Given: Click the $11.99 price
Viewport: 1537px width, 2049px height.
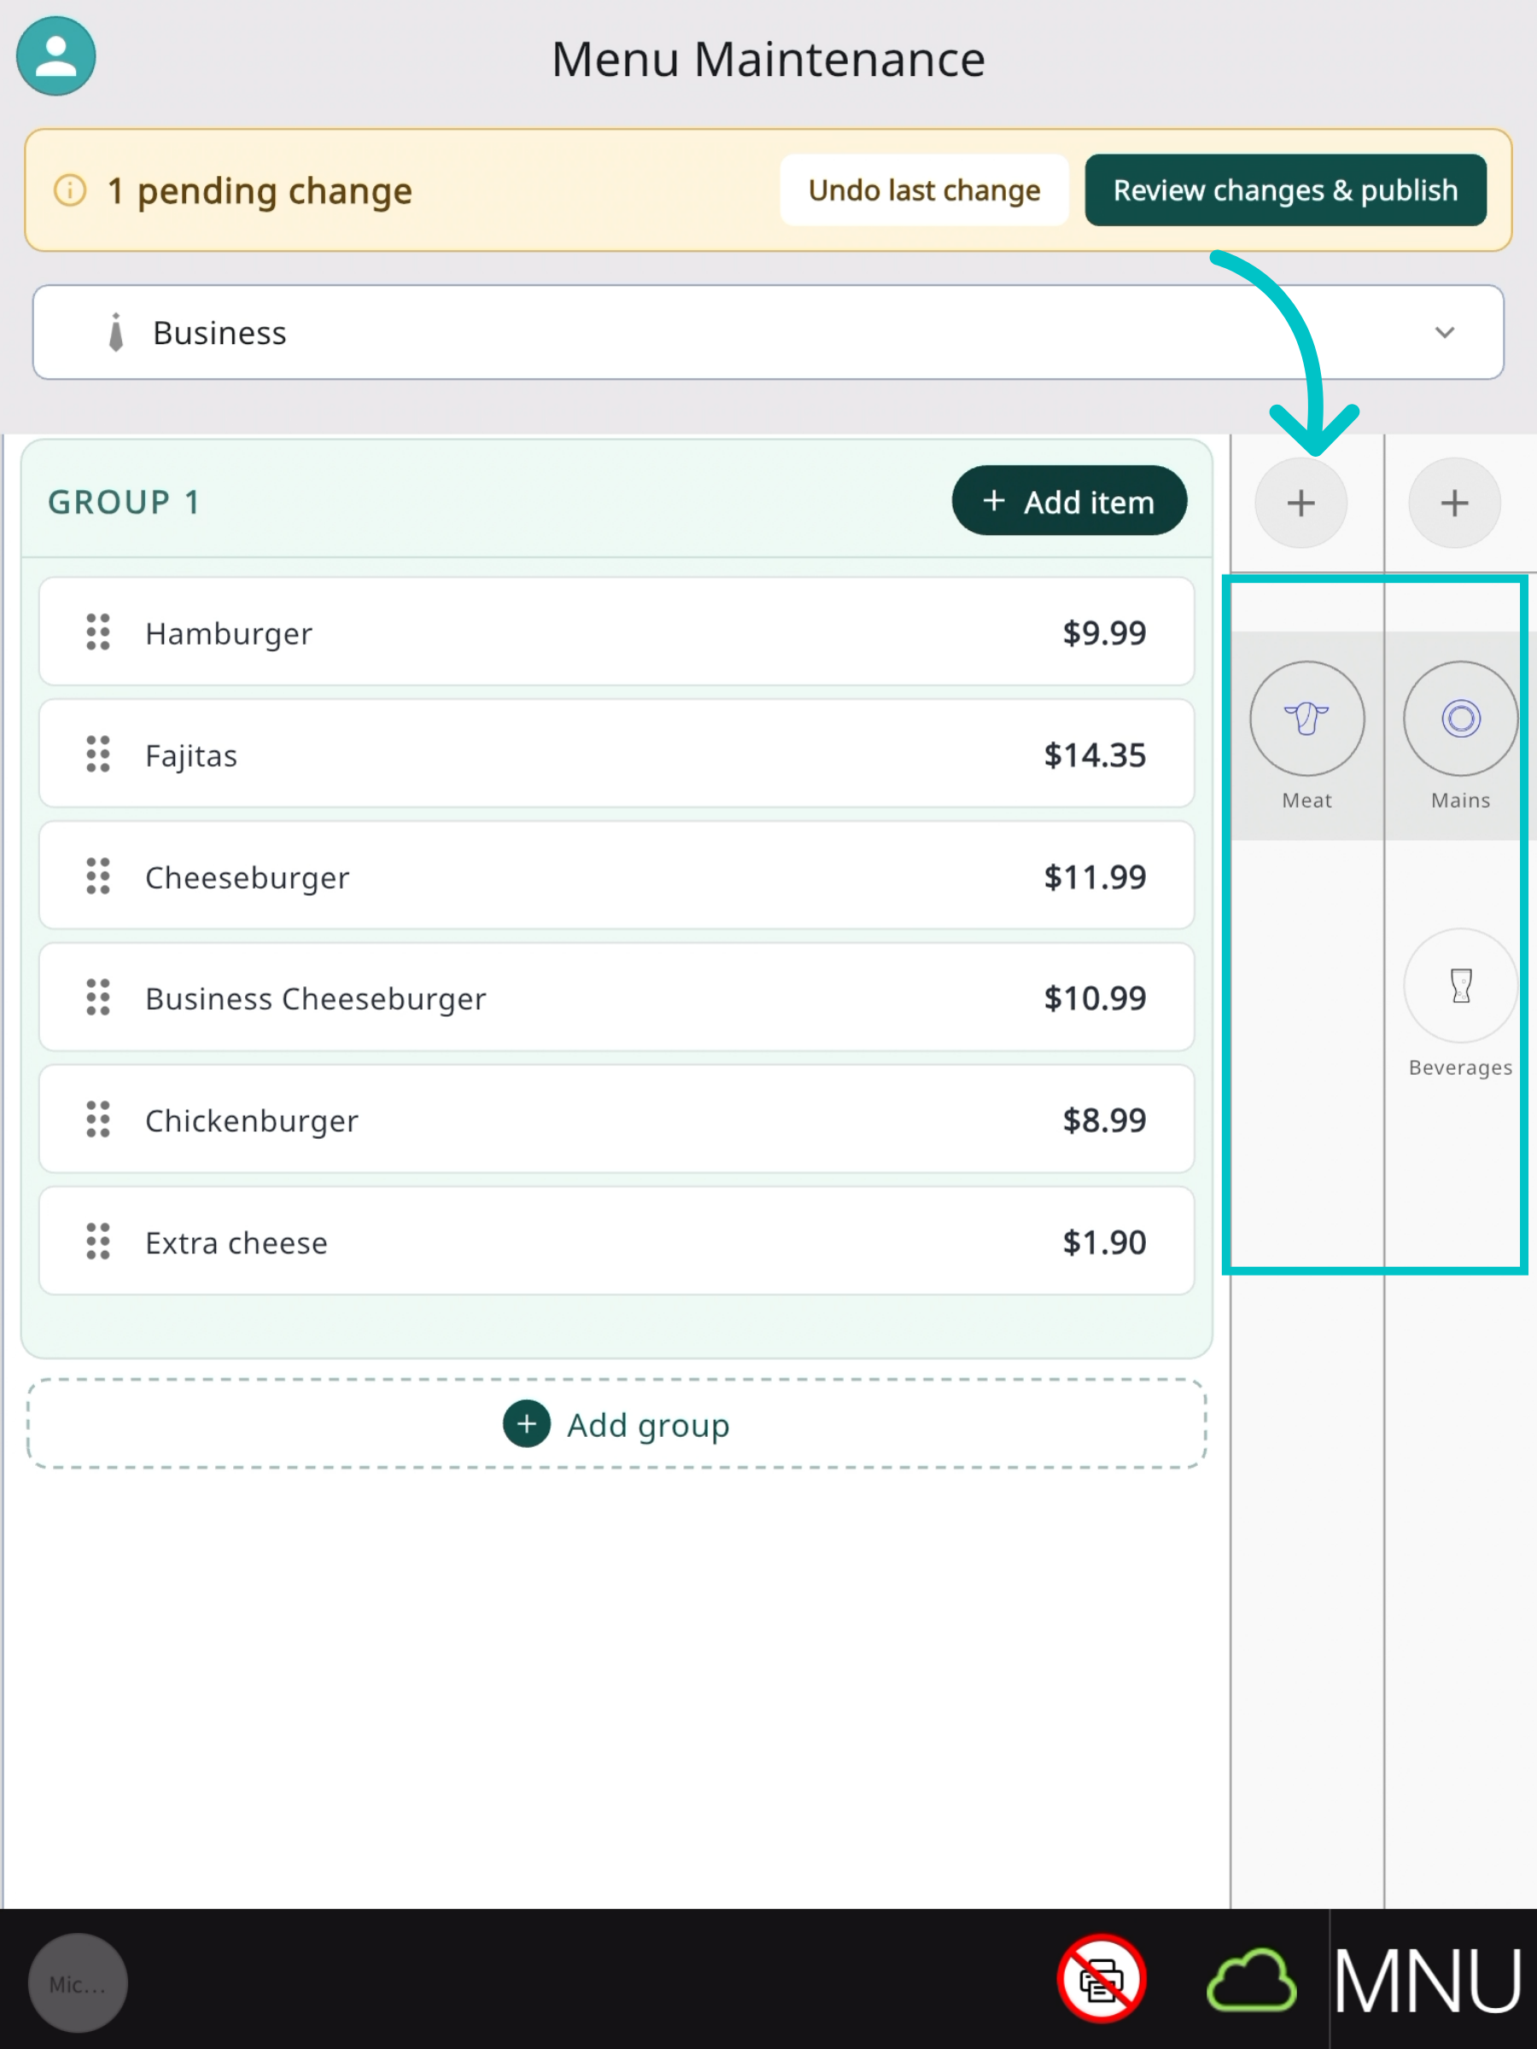Looking at the screenshot, I should [1094, 876].
